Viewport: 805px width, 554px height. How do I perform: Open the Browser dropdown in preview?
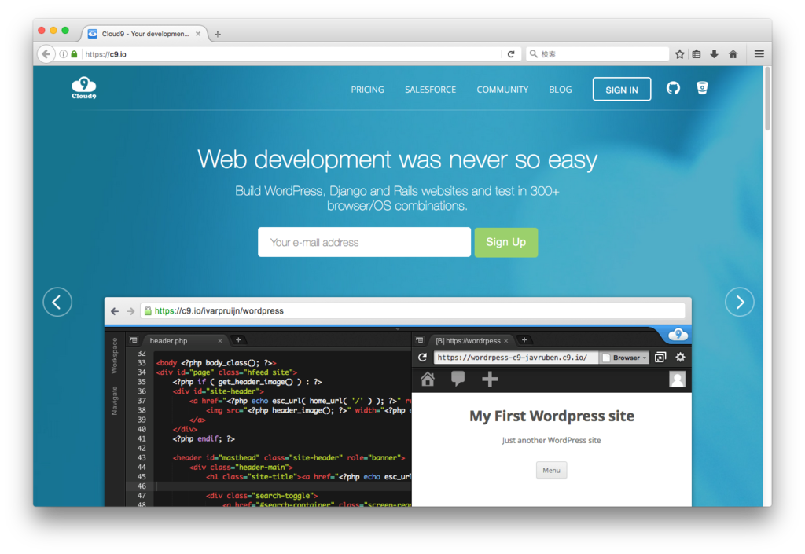625,358
